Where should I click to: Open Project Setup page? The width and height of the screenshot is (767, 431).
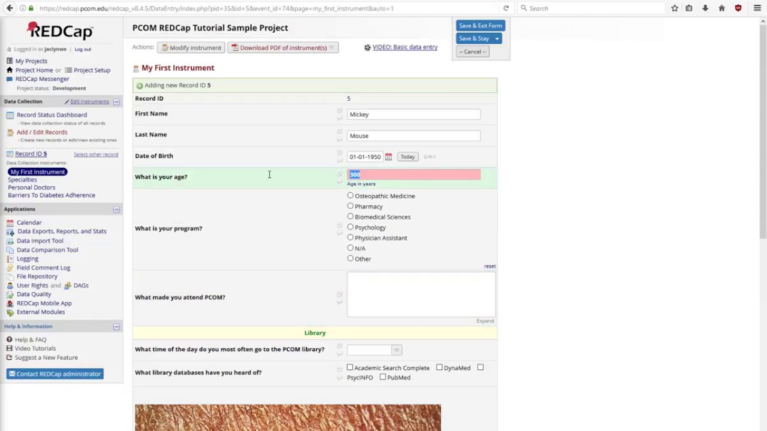tap(92, 70)
